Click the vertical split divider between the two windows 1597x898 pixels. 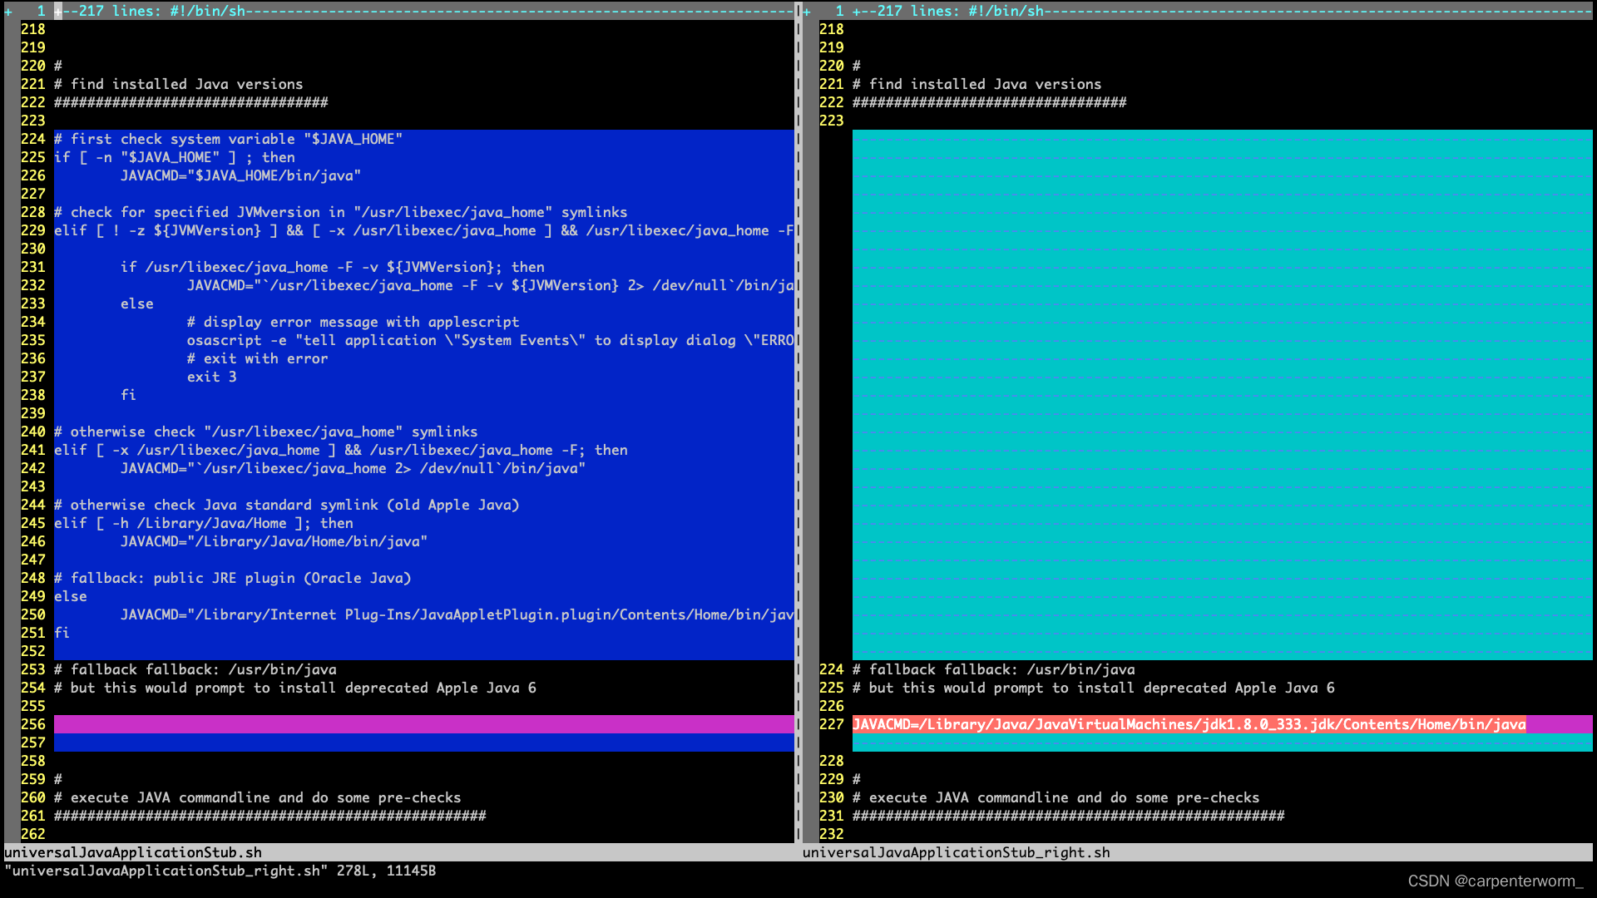click(x=799, y=416)
